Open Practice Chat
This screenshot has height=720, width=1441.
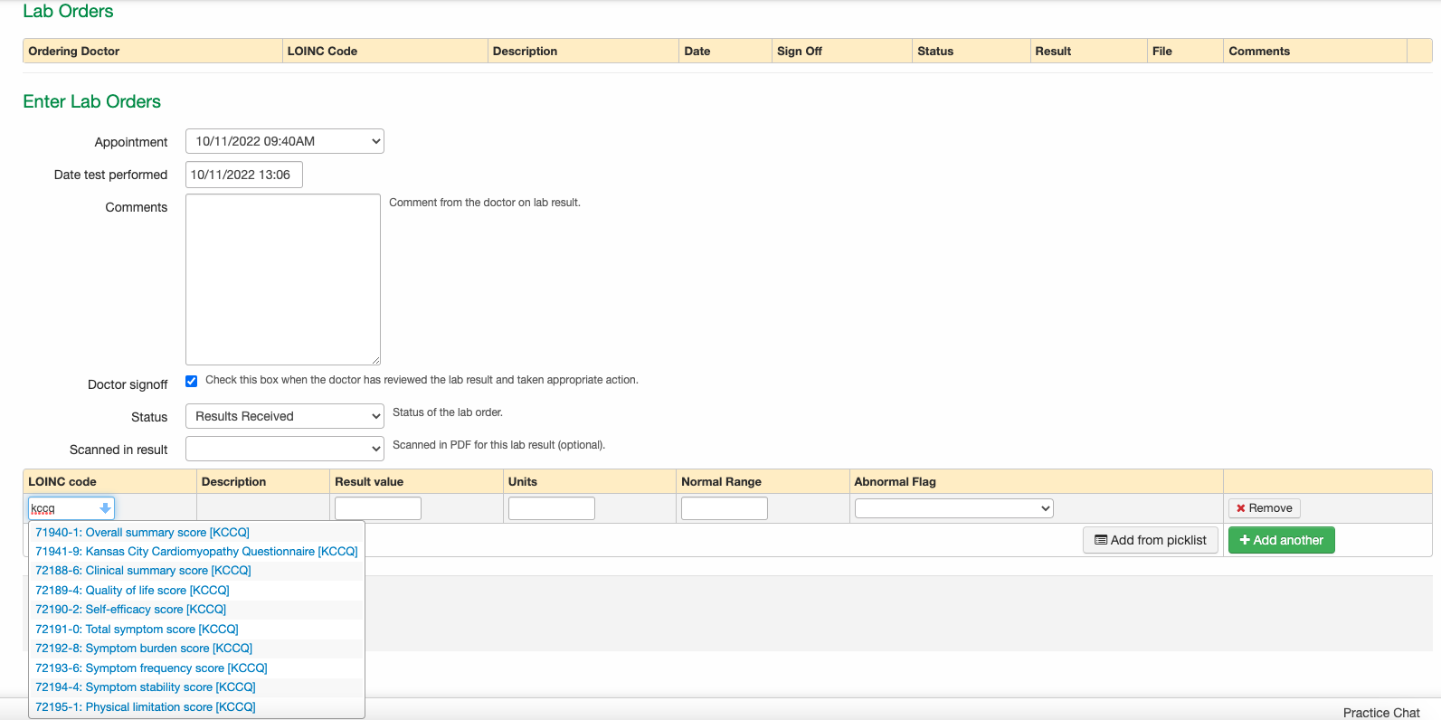pyautogui.click(x=1381, y=713)
